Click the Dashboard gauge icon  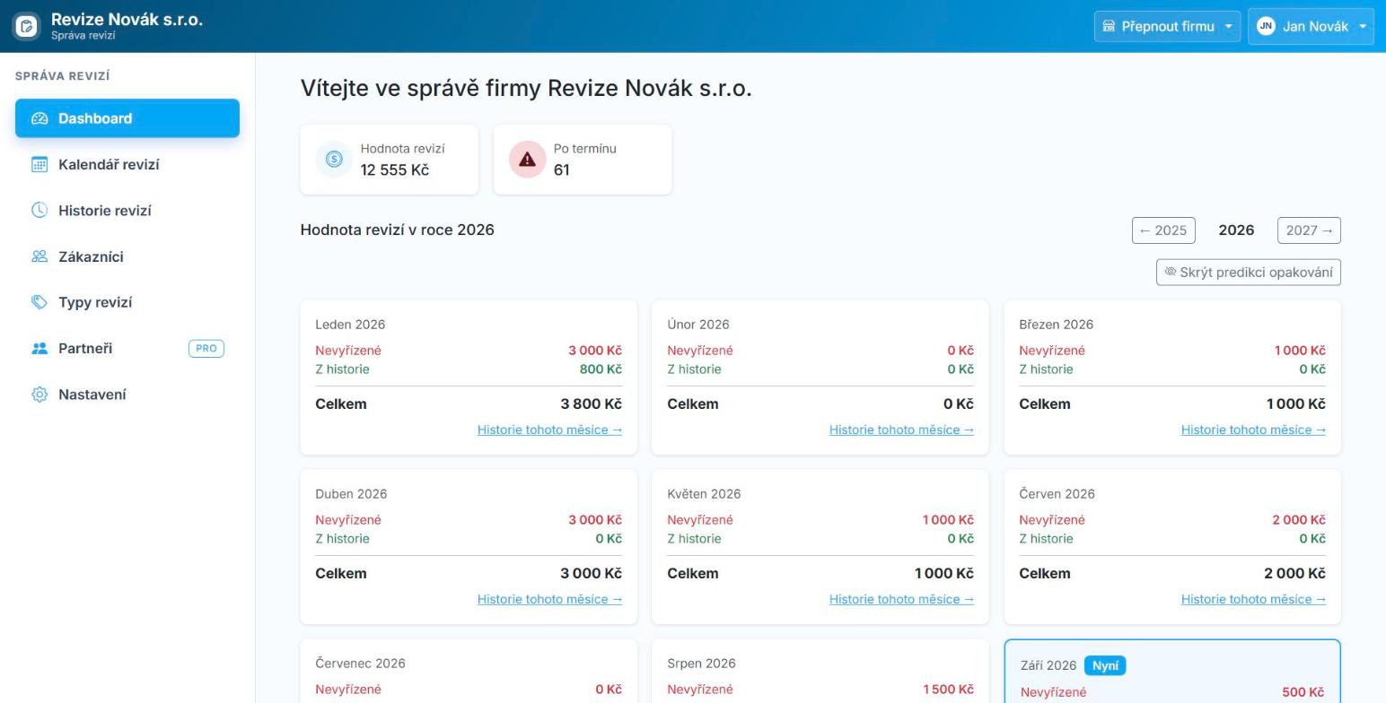point(39,118)
